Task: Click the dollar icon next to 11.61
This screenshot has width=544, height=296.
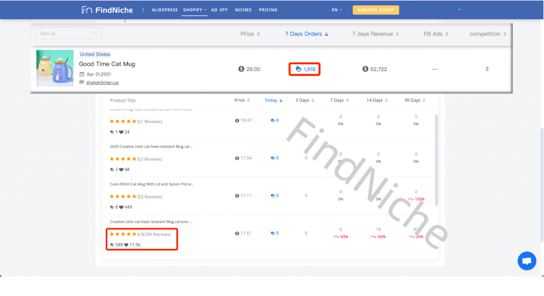Action: (x=237, y=233)
